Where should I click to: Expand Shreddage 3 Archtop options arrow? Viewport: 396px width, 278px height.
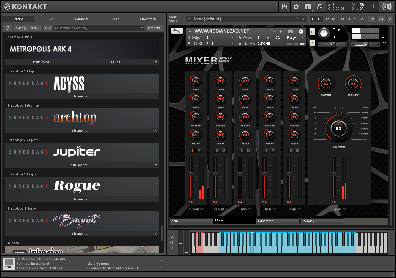(156, 131)
